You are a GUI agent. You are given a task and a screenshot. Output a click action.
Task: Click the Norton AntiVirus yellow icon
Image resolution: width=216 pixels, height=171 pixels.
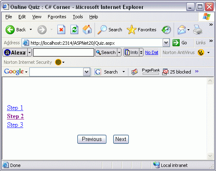click(201, 52)
